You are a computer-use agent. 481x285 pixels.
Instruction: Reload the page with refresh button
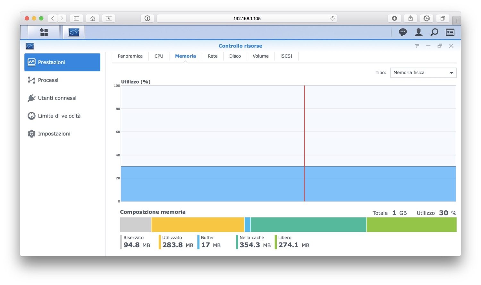(332, 18)
